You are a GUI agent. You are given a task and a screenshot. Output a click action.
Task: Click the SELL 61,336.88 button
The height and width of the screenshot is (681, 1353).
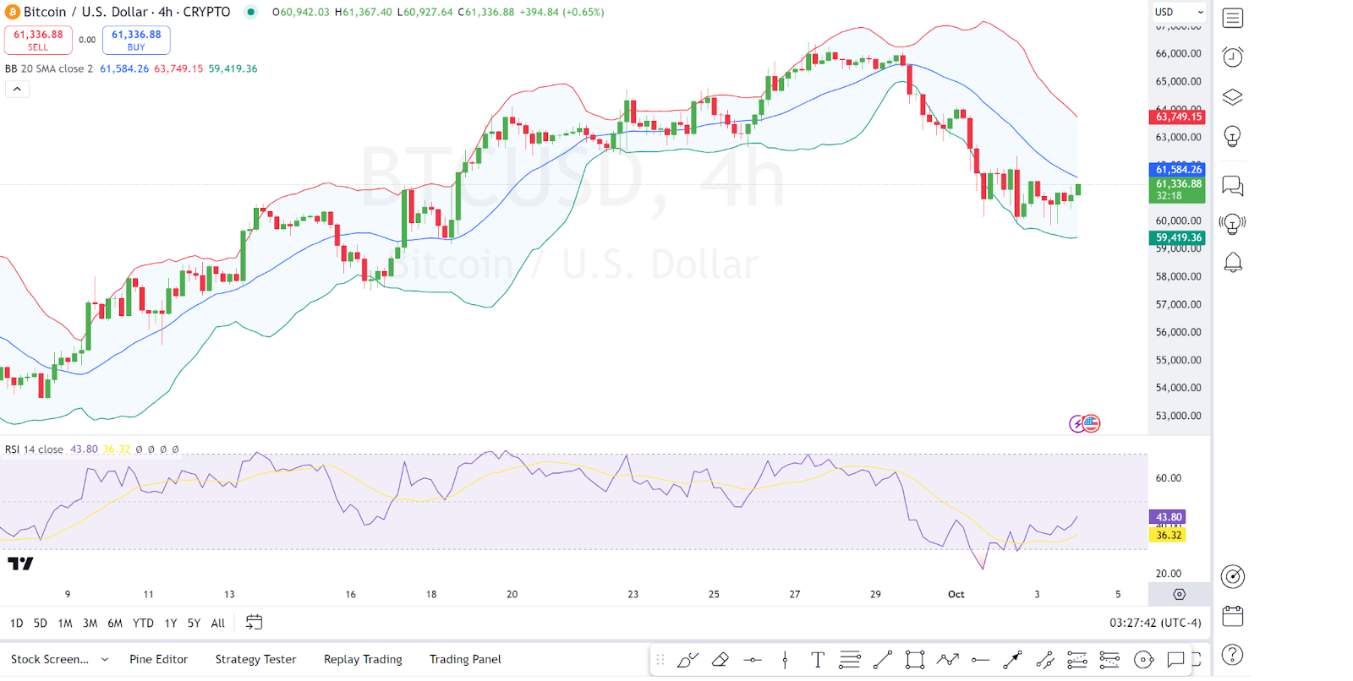click(x=38, y=40)
